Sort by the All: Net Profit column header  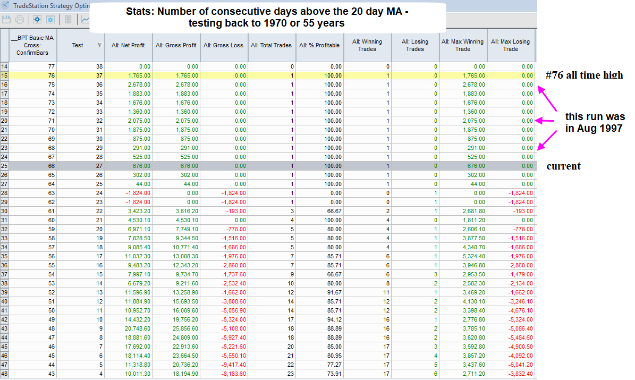128,45
